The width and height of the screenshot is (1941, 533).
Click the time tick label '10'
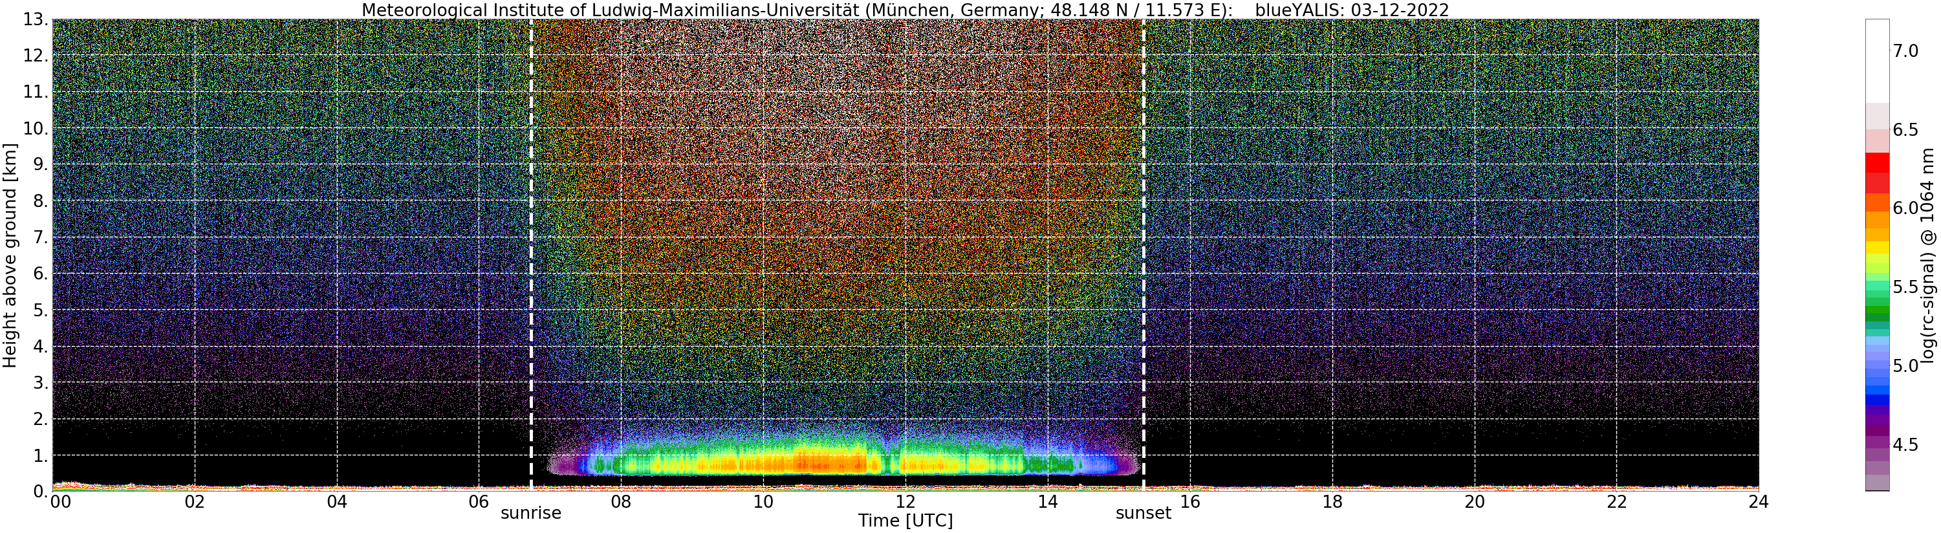[763, 501]
